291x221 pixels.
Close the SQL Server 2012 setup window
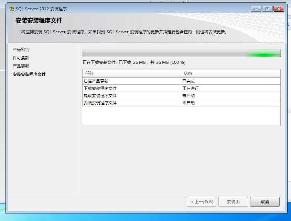pos(279,9)
